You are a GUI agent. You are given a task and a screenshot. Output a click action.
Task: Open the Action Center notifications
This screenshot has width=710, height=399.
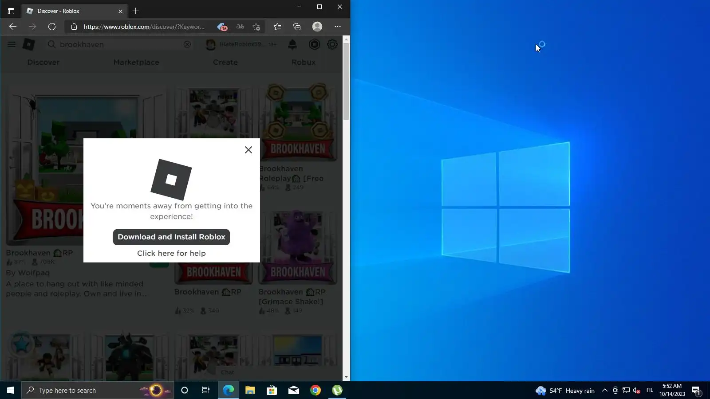coord(696,391)
